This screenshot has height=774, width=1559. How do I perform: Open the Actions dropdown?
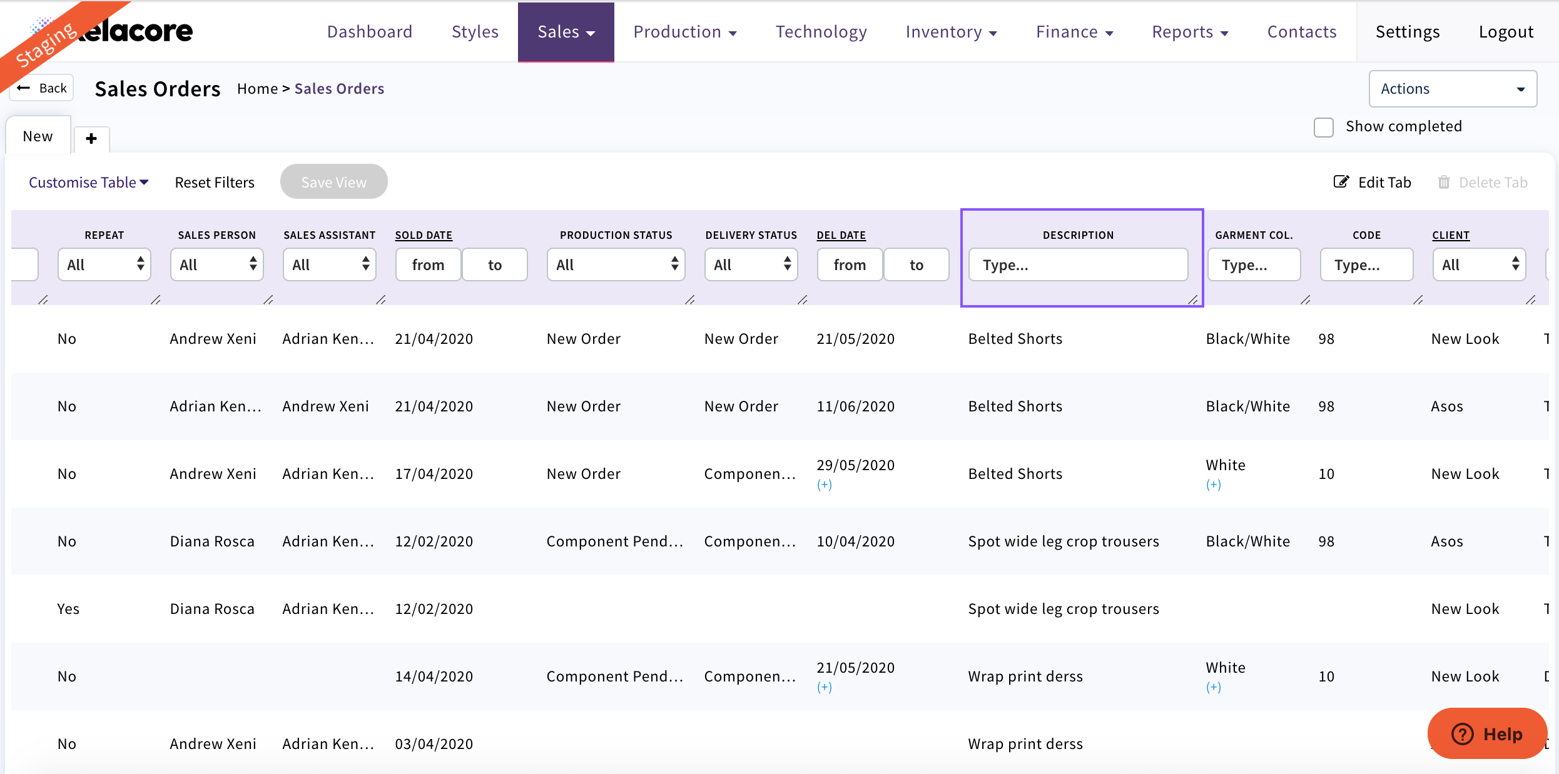pos(1453,89)
